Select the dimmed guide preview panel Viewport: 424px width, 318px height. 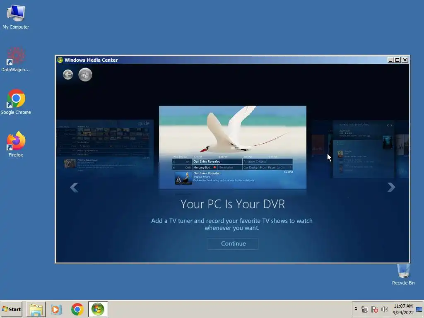click(x=105, y=148)
